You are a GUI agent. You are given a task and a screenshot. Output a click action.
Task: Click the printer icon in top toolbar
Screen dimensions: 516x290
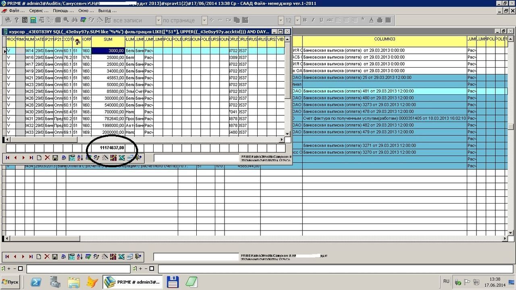coord(380,20)
